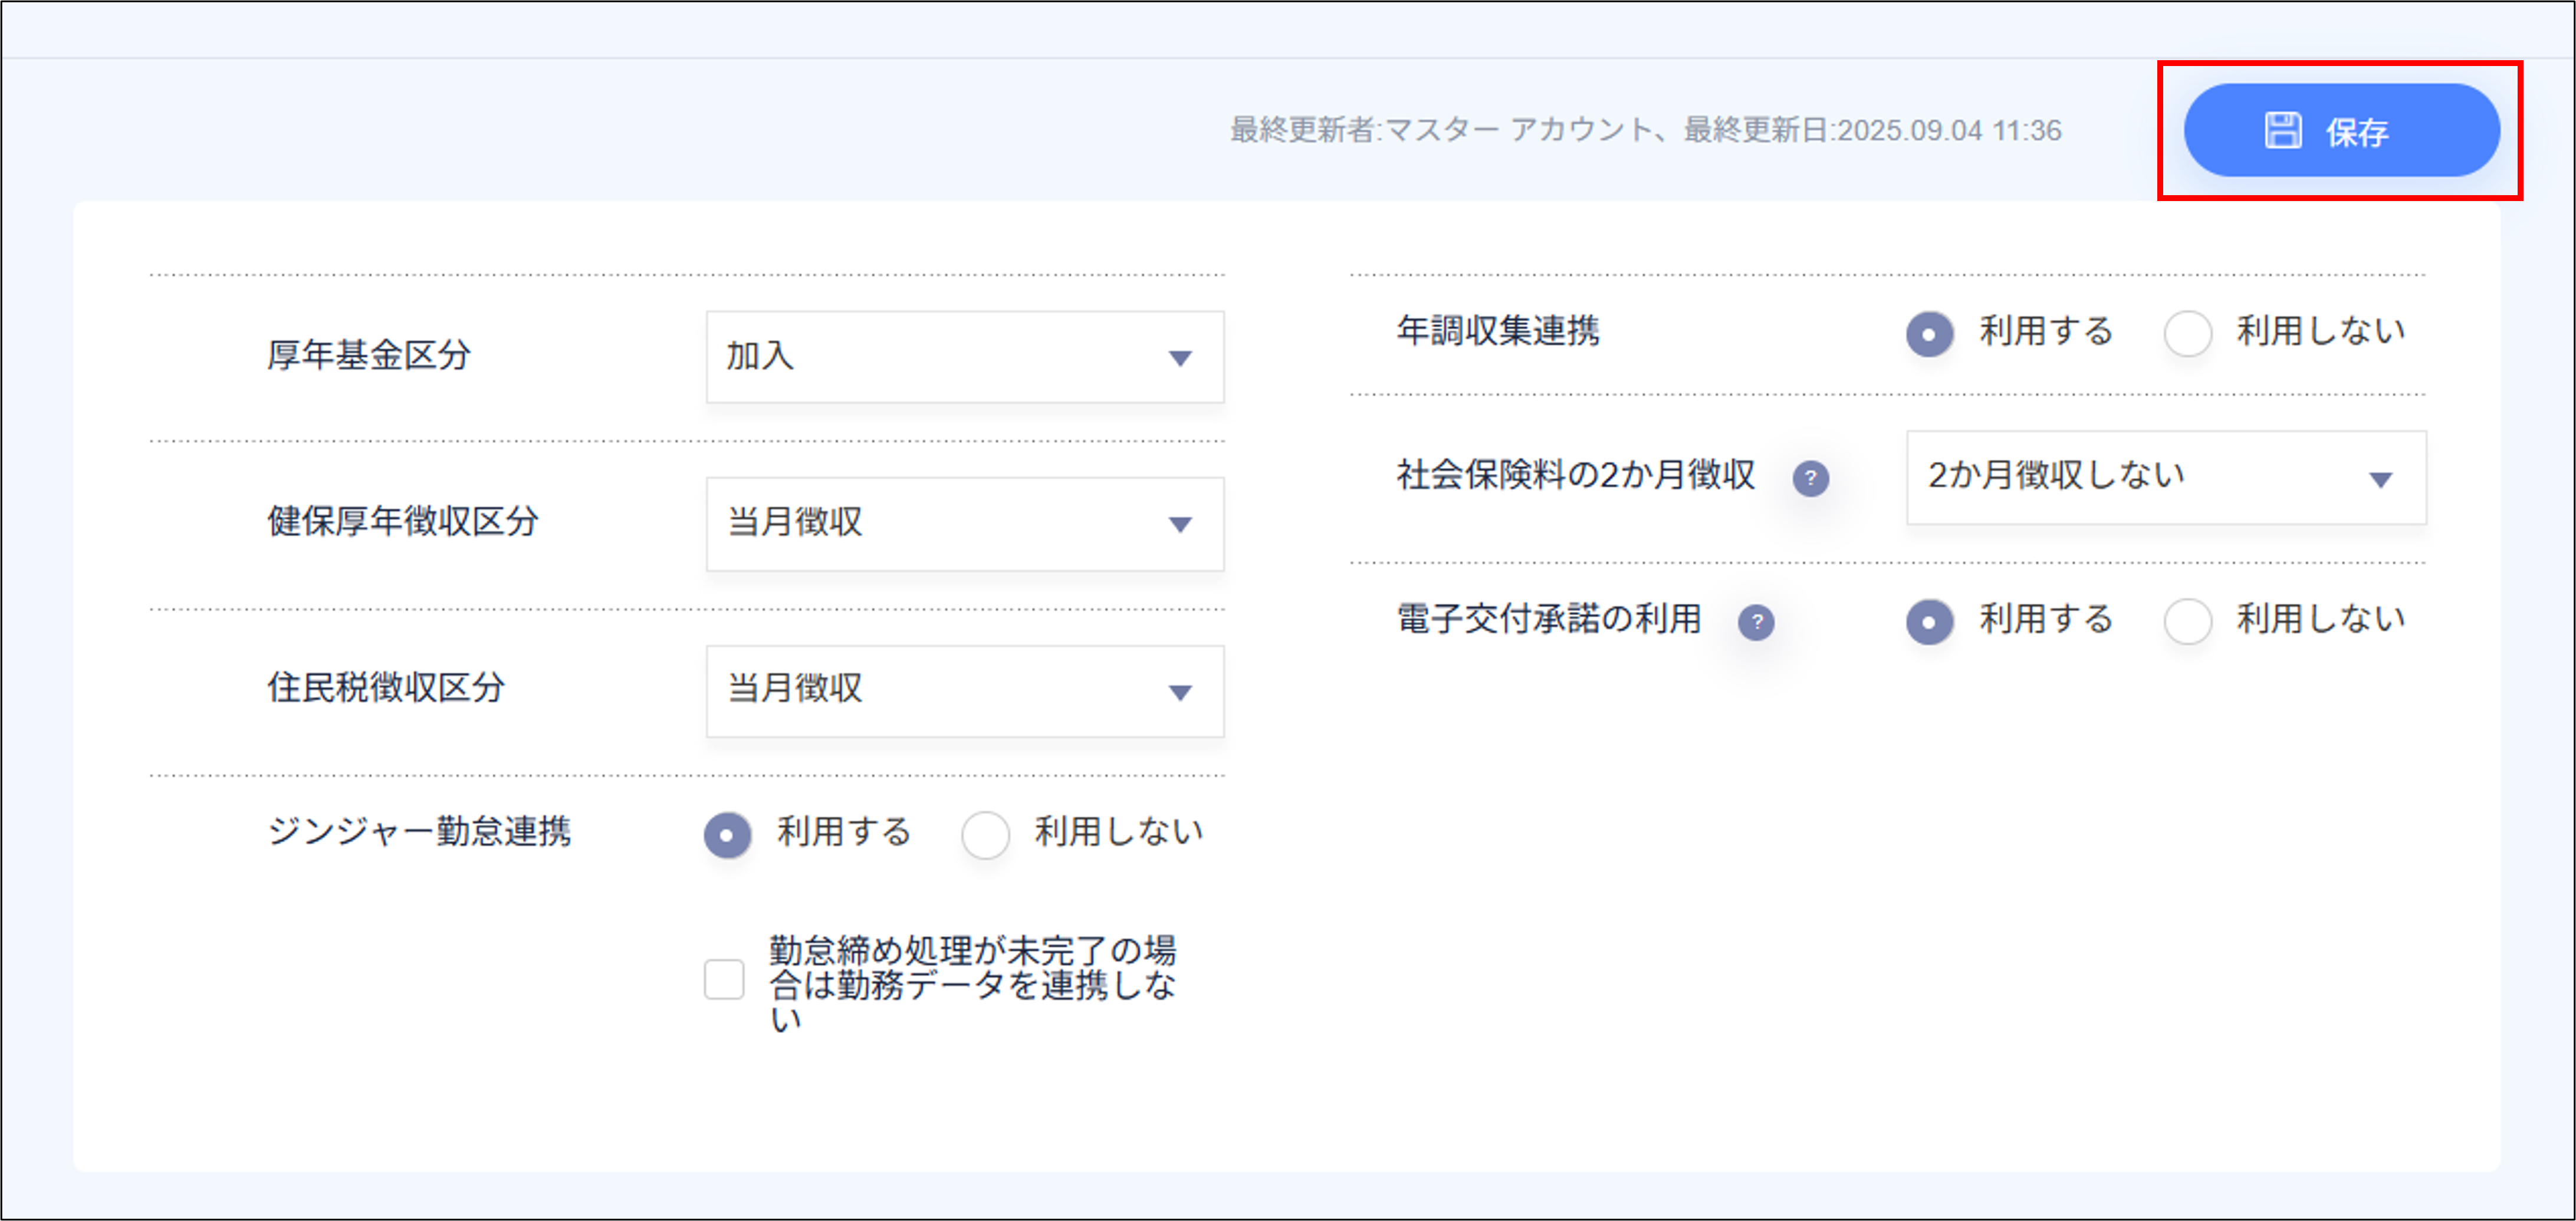Open help for 電子交付承諾の利用 setting
This screenshot has width=2576, height=1221.
(x=1757, y=622)
